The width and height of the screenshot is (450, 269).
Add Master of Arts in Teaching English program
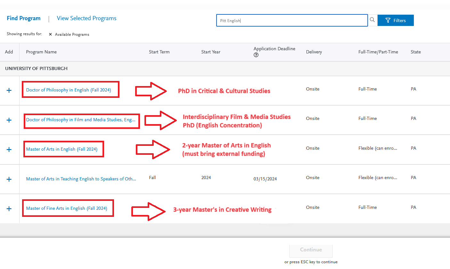[9, 179]
